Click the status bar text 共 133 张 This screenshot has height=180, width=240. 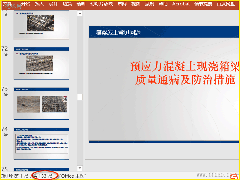pos(43,176)
